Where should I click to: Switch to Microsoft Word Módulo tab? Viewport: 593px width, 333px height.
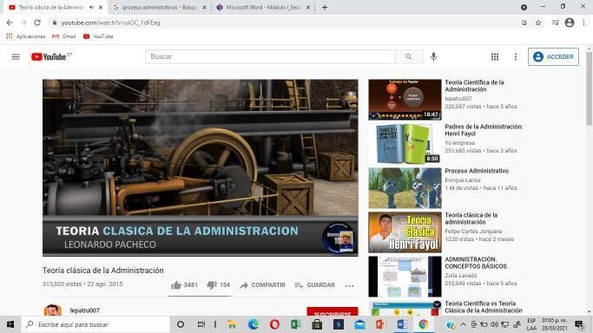pos(263,7)
